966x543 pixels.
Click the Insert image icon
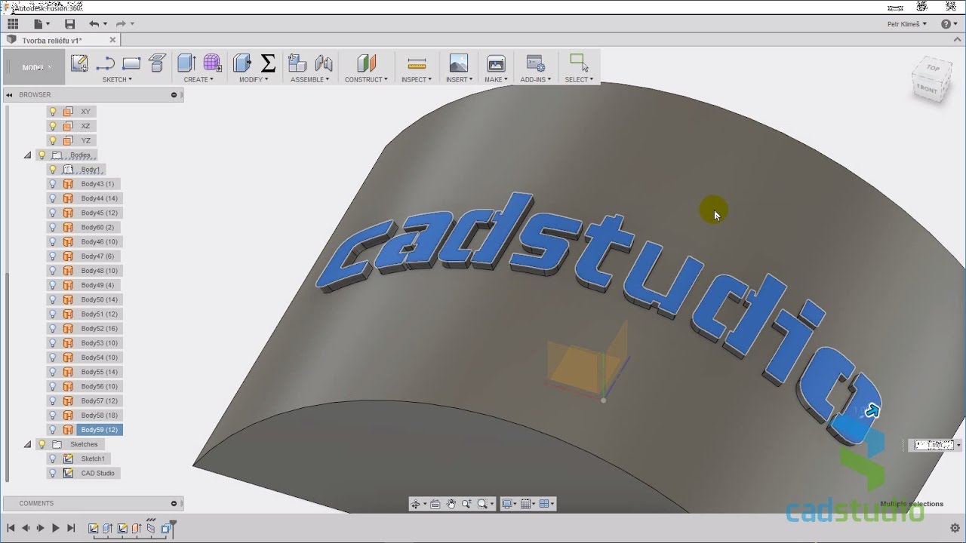coord(458,63)
